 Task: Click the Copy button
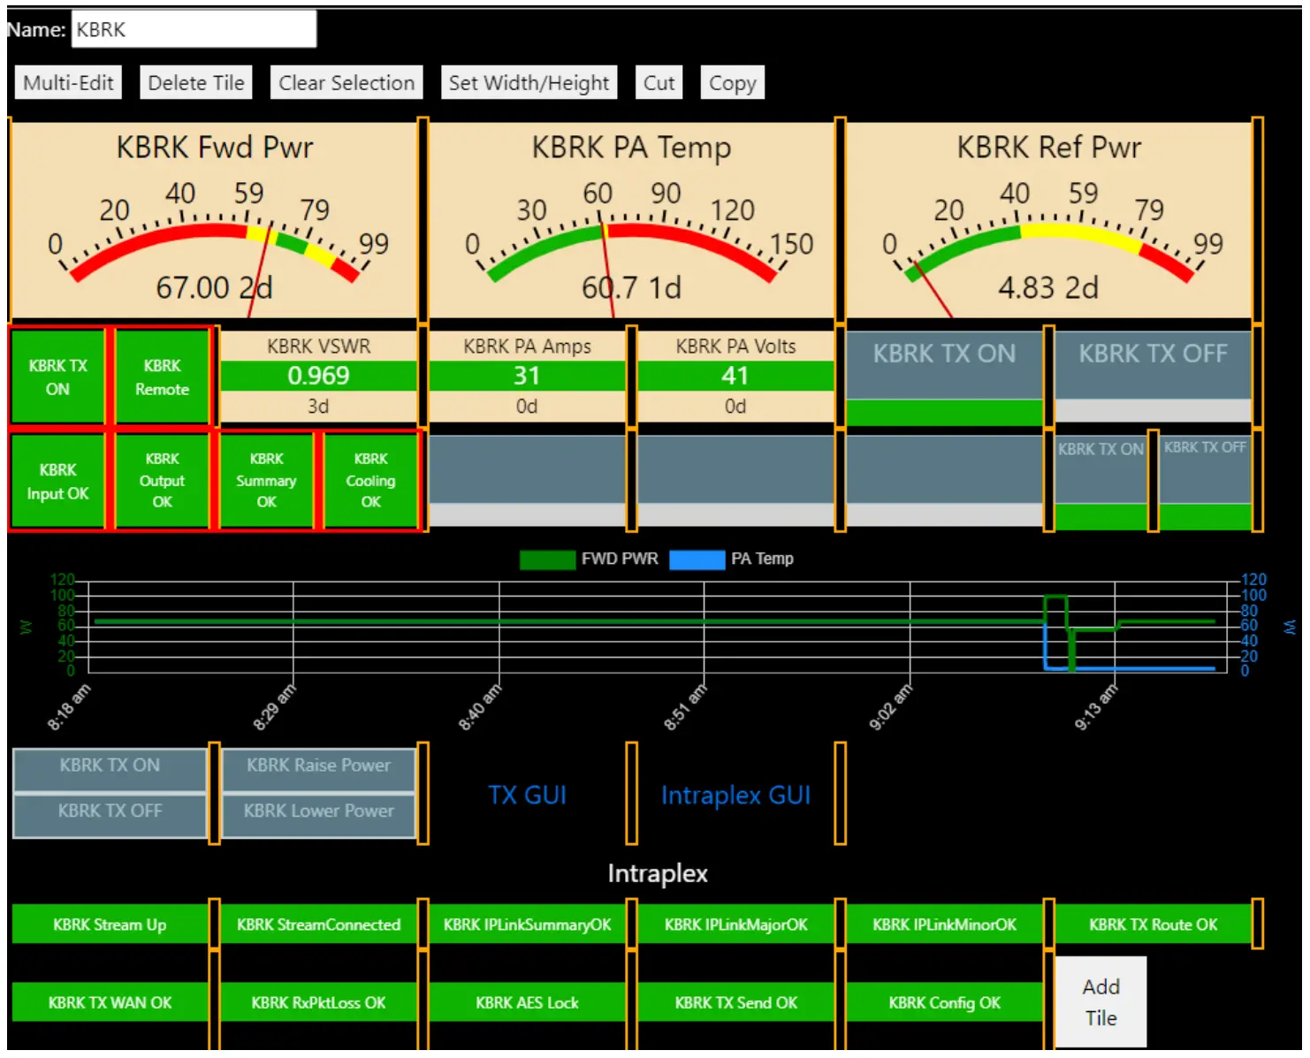point(732,83)
